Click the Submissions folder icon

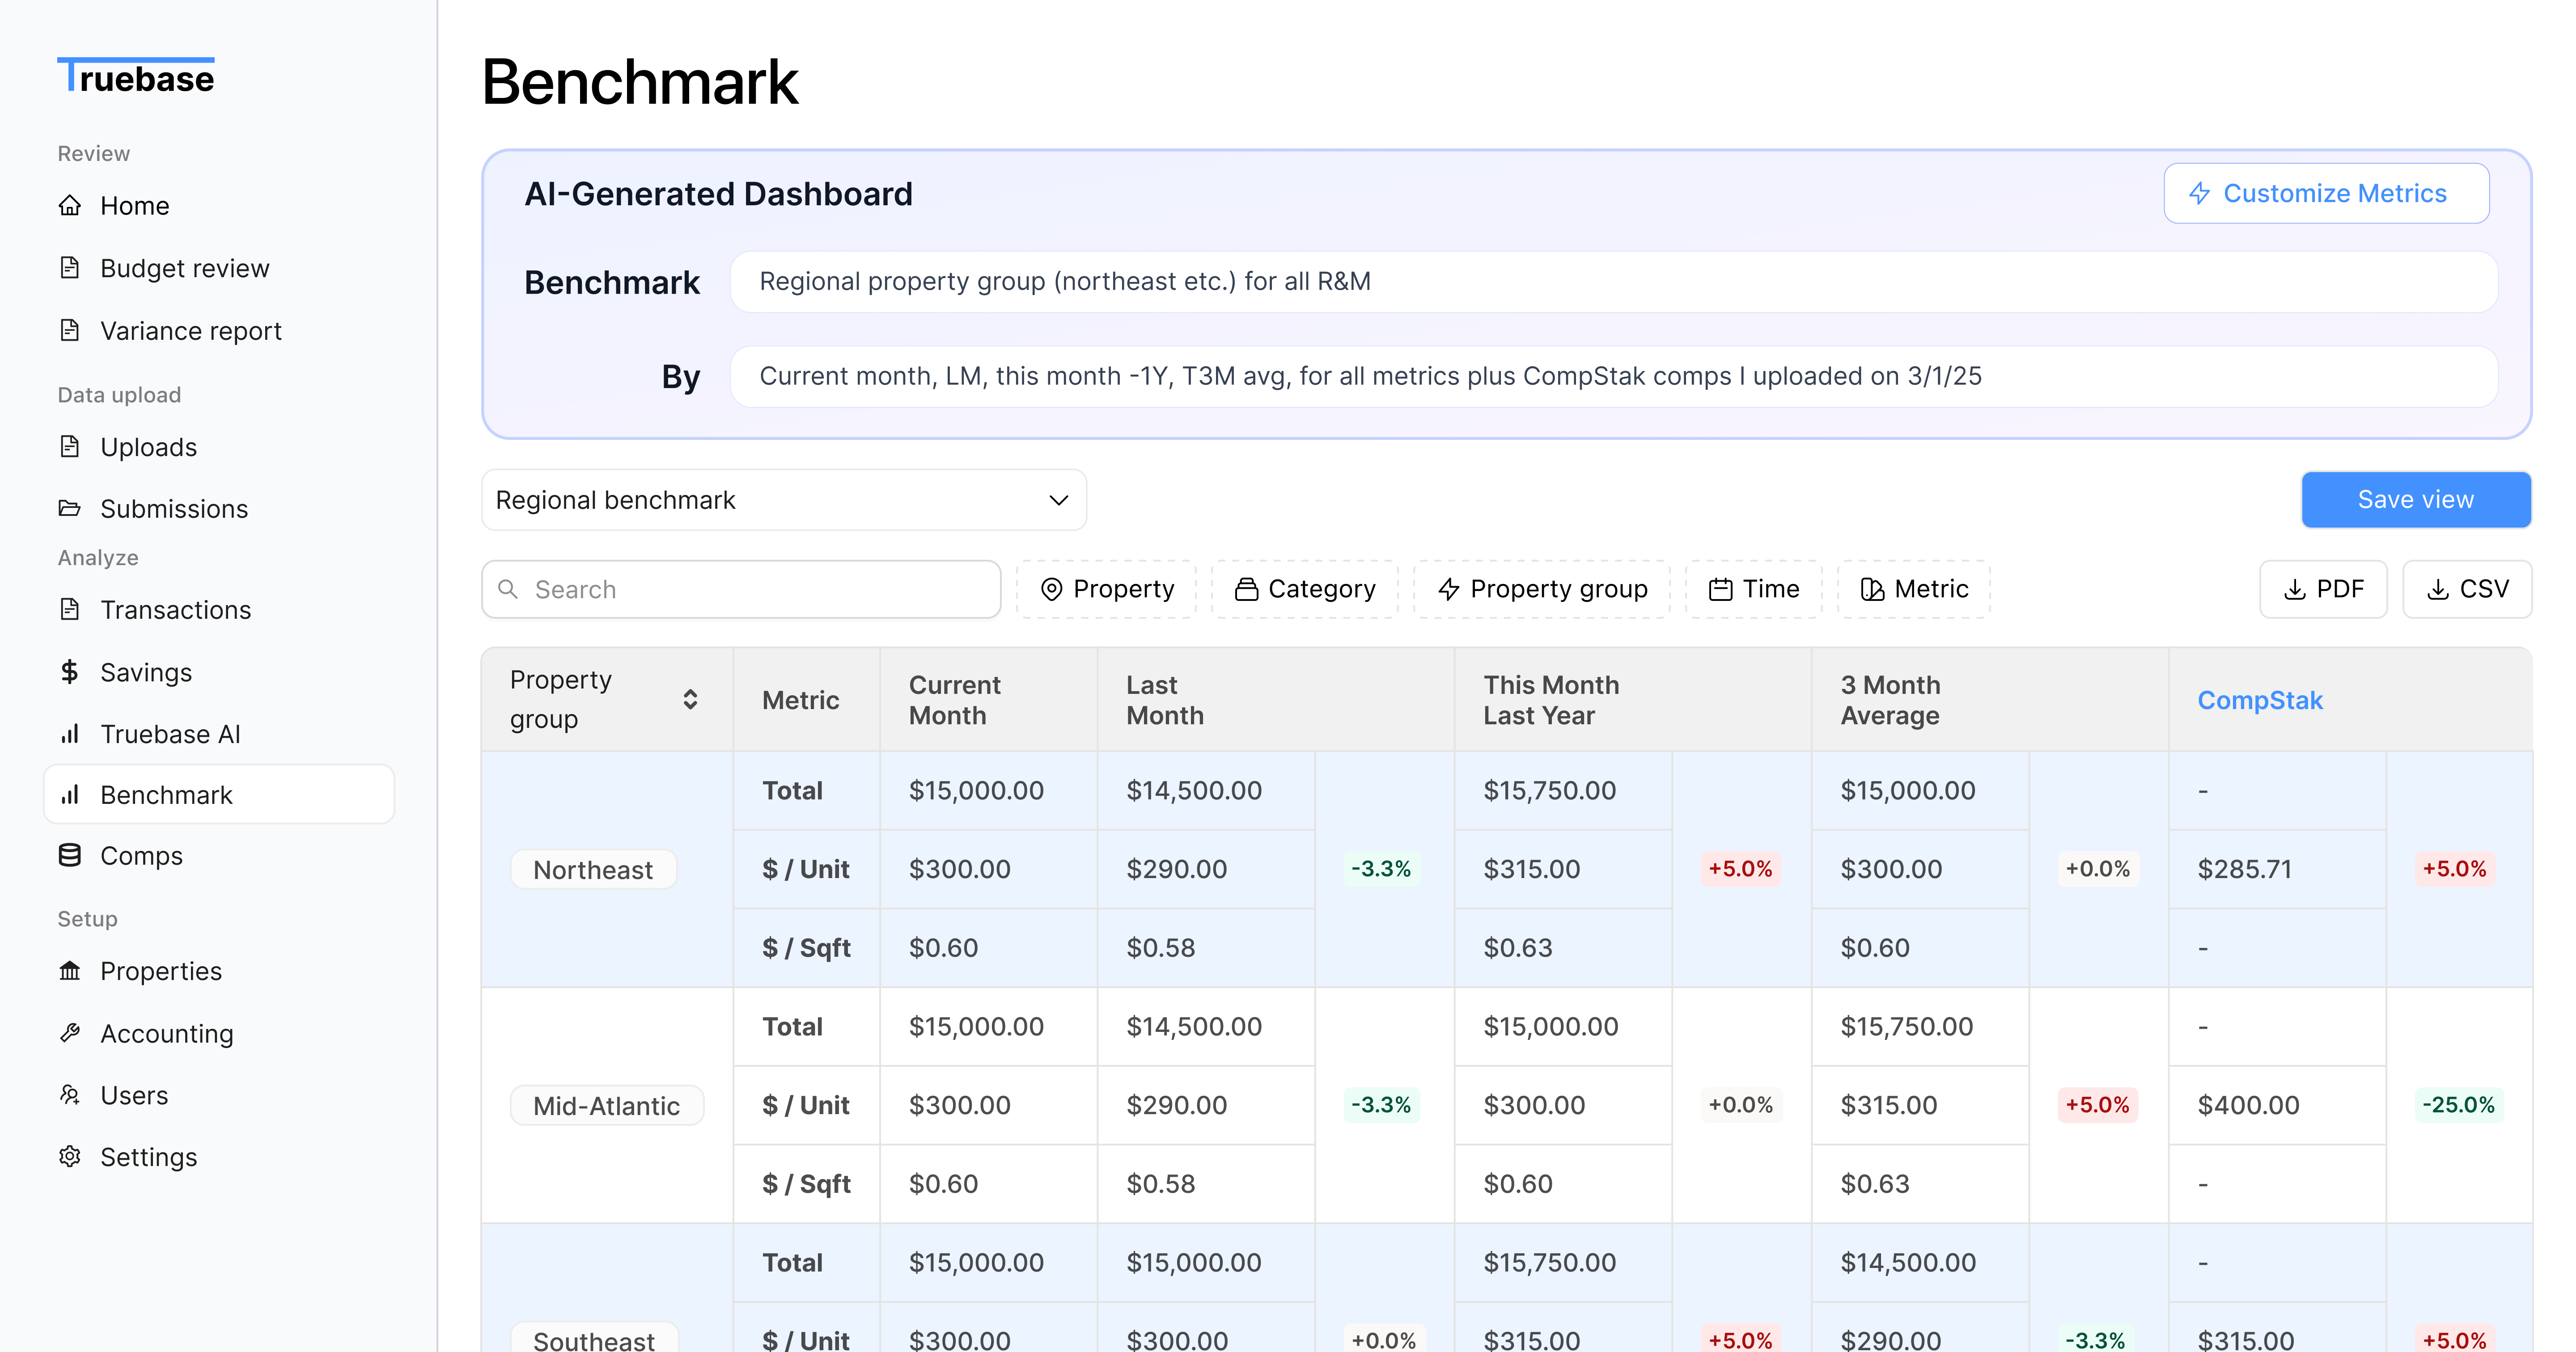(x=69, y=509)
